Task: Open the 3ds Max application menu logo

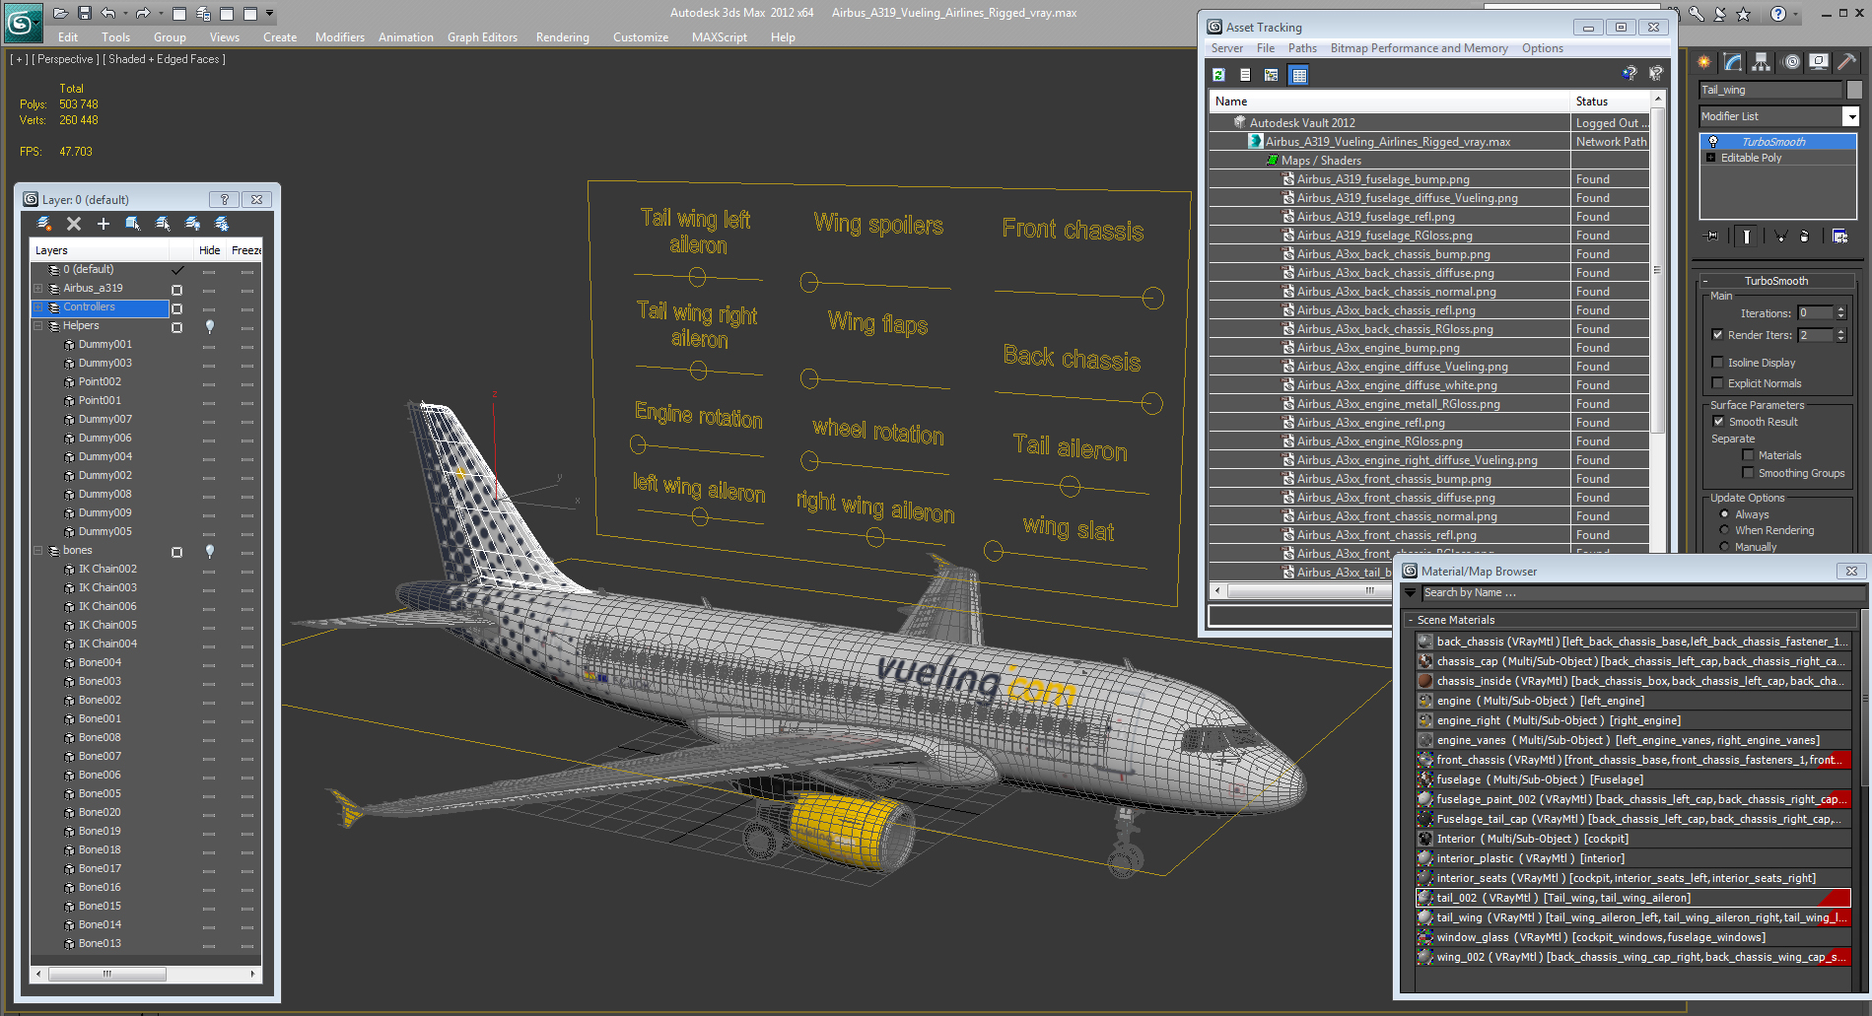Action: (23, 22)
